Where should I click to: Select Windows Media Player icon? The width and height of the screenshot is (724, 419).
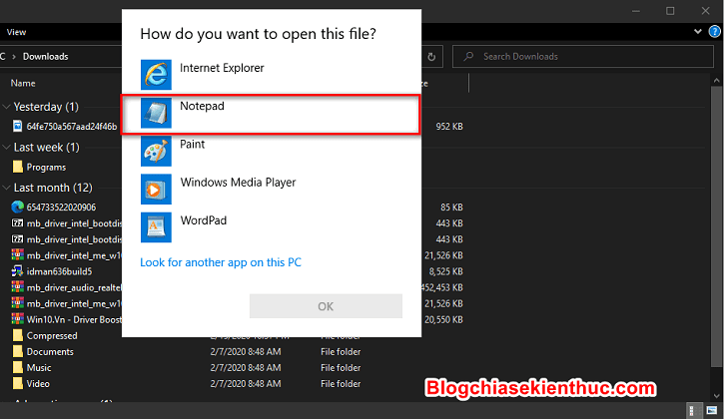[x=156, y=190]
